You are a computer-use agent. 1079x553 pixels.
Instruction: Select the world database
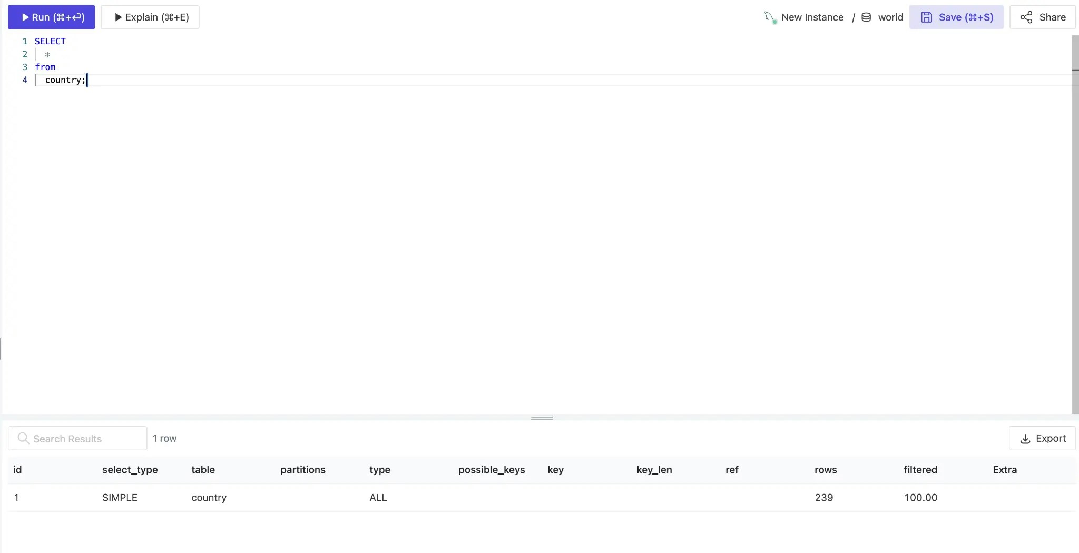tap(890, 17)
